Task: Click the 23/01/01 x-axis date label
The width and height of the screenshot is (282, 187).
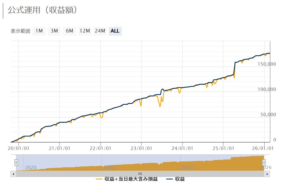Action: coord(141,148)
